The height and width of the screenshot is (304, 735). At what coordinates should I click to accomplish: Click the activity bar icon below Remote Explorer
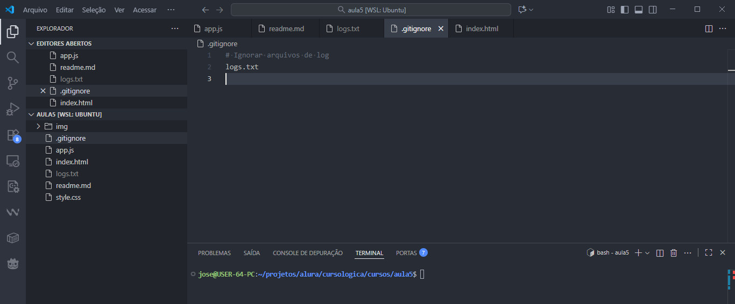(x=12, y=186)
